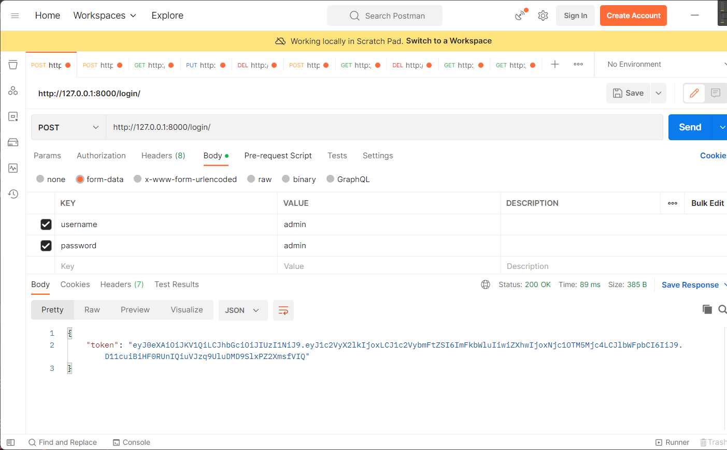
Task: Uncheck the username row checkbox
Action: point(46,224)
